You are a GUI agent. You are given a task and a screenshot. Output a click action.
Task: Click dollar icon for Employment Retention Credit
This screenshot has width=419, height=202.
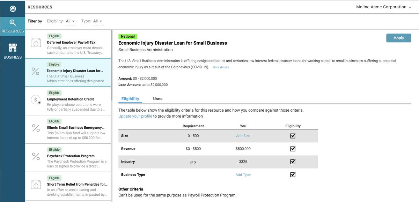click(36, 100)
